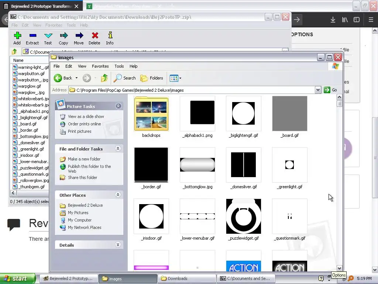Select the _alphaback1.png thumbnail
The image size is (378, 284).
click(x=197, y=114)
